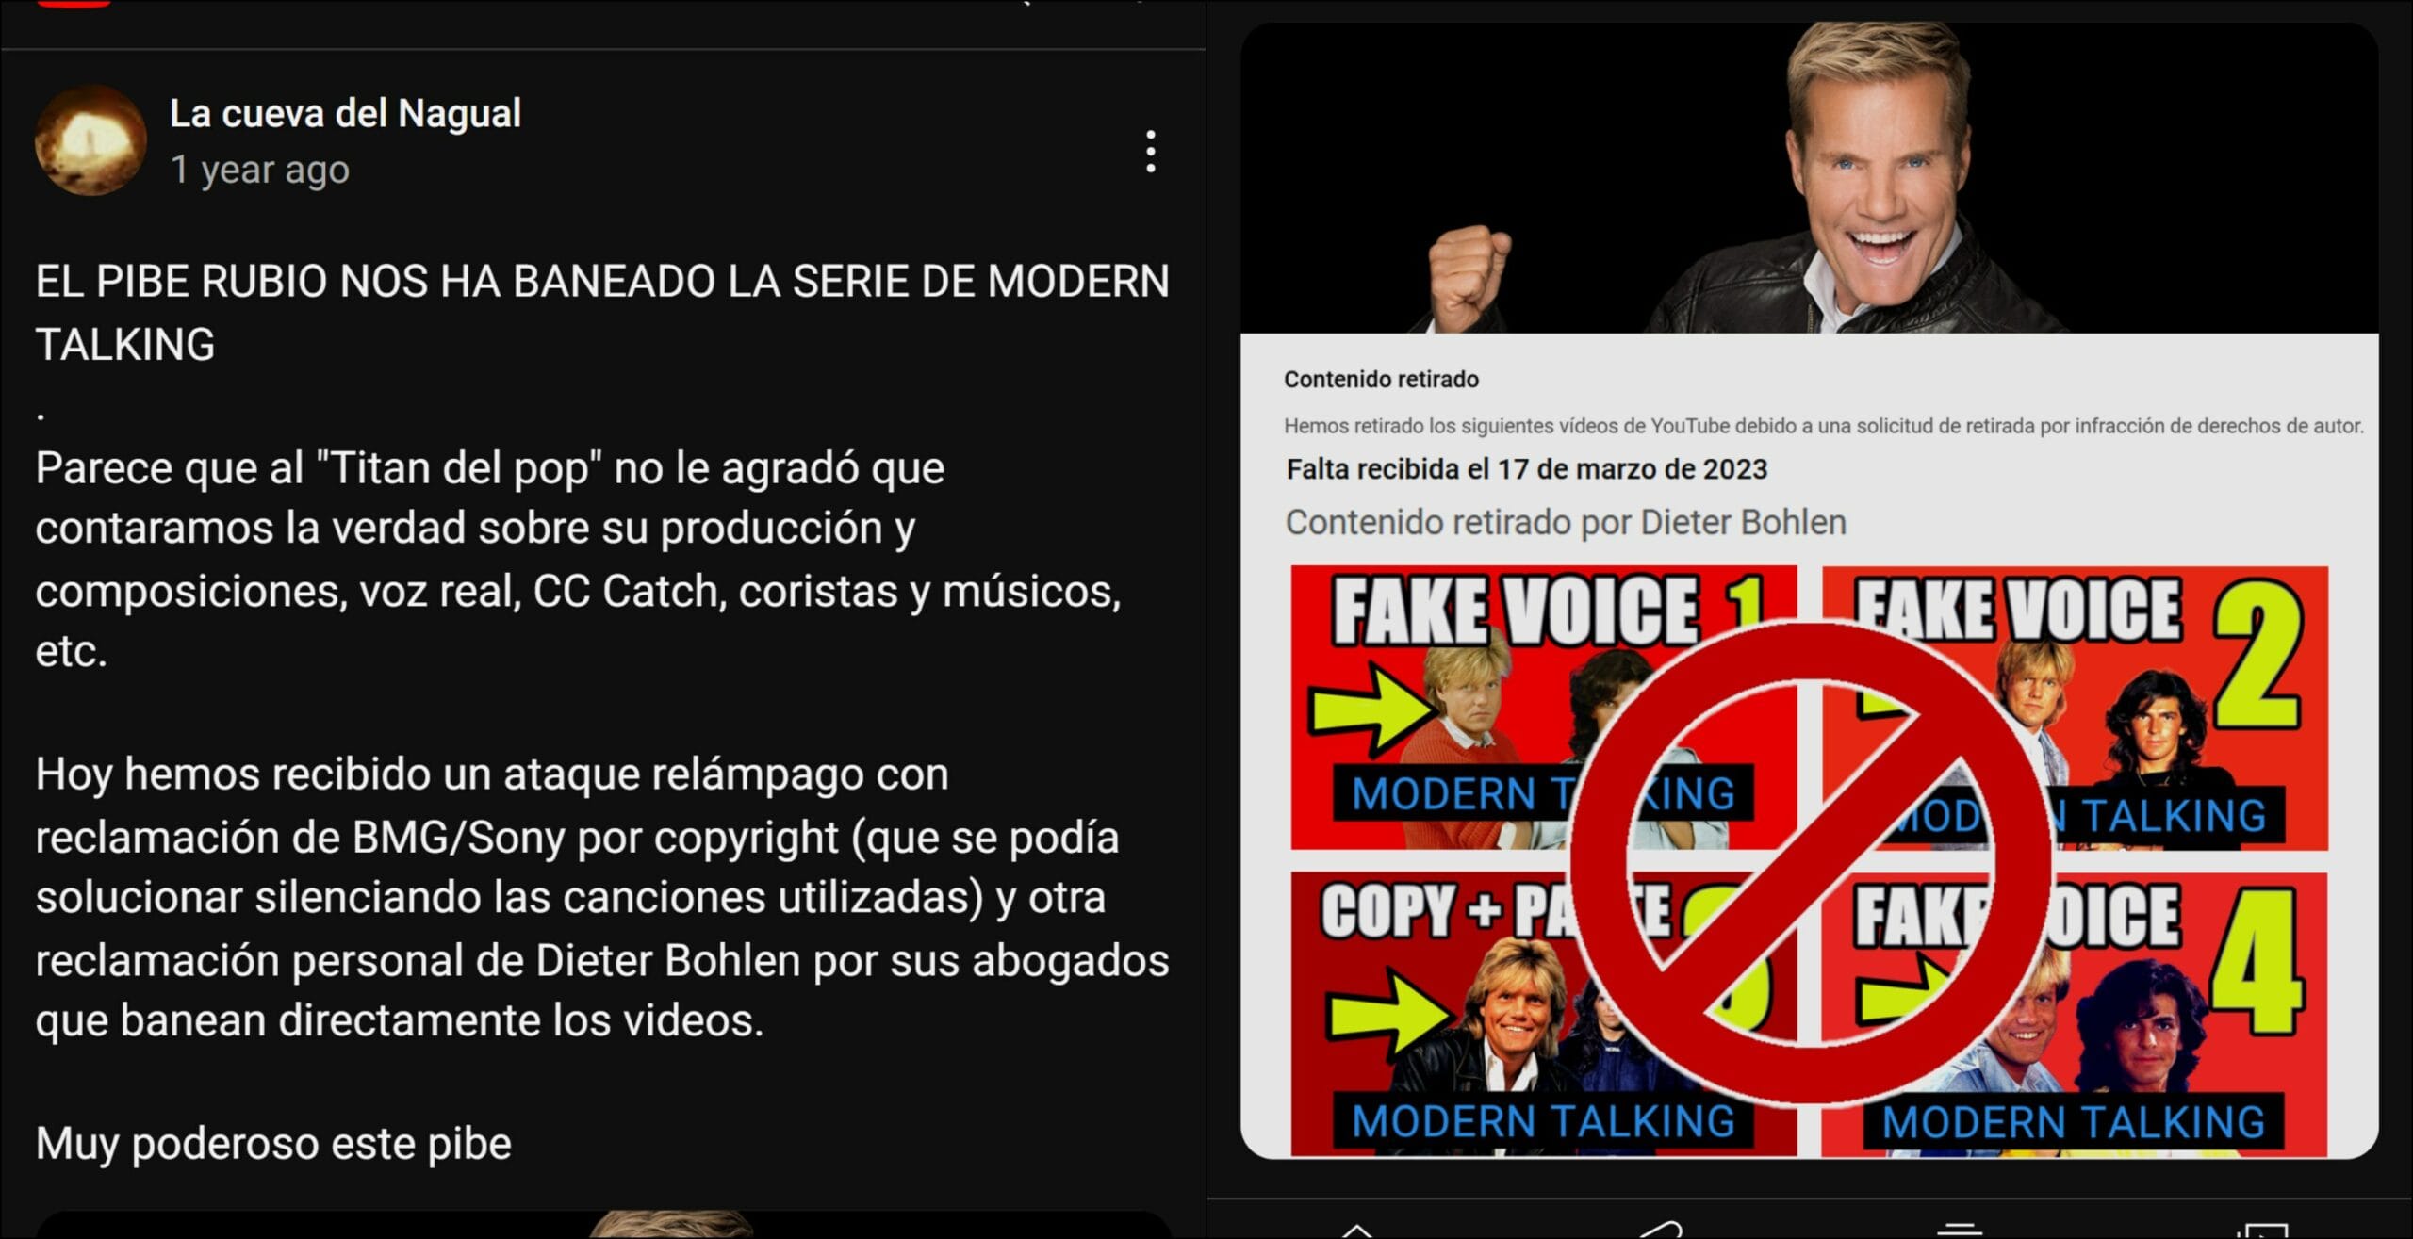2413x1239 pixels.
Task: Open La cueva del Nagual channel avatar
Action: tap(90, 140)
